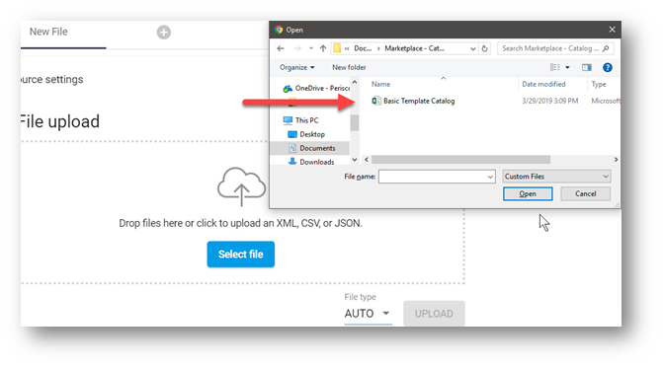Open Desktop folder in navigation pane
663x368 pixels.
(x=312, y=134)
